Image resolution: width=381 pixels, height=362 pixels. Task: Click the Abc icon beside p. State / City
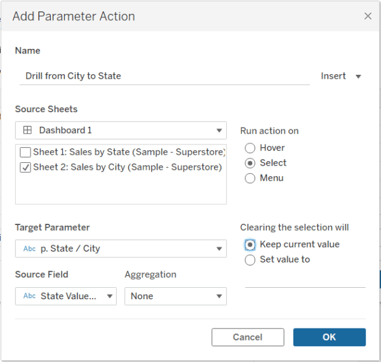coord(29,249)
